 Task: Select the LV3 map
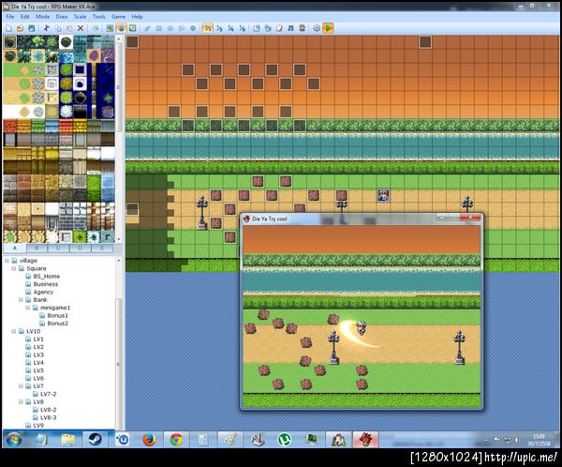click(38, 354)
